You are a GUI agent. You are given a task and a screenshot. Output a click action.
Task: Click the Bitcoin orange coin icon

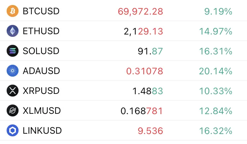pyautogui.click(x=13, y=11)
